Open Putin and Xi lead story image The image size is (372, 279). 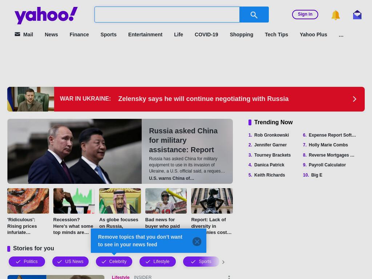pyautogui.click(x=74, y=151)
